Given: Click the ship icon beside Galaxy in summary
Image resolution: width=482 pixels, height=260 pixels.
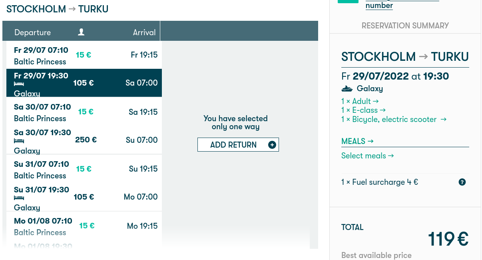Looking at the screenshot, I should click(x=347, y=89).
